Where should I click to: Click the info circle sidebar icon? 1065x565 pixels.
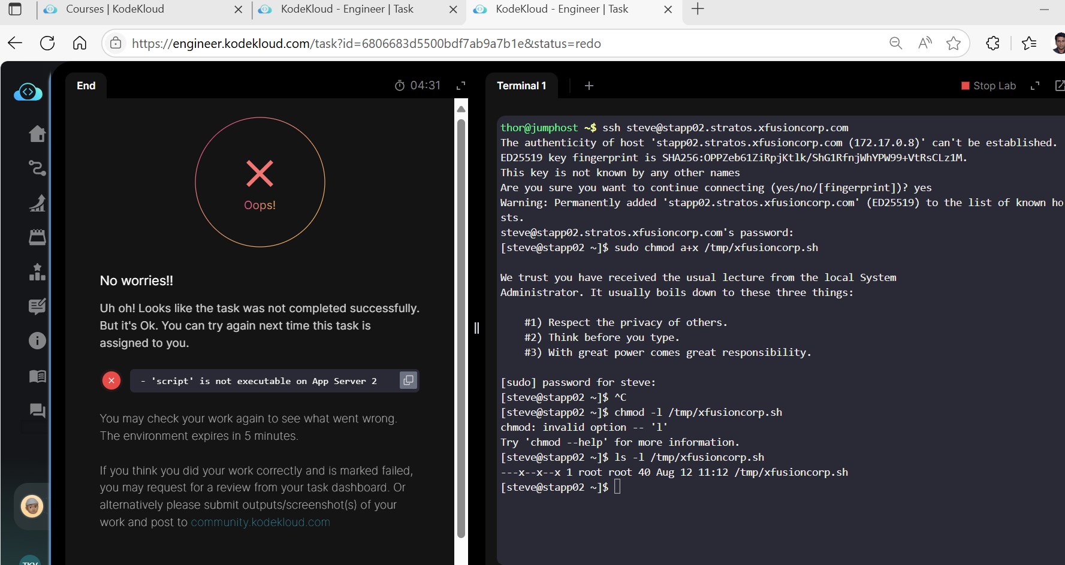point(37,341)
